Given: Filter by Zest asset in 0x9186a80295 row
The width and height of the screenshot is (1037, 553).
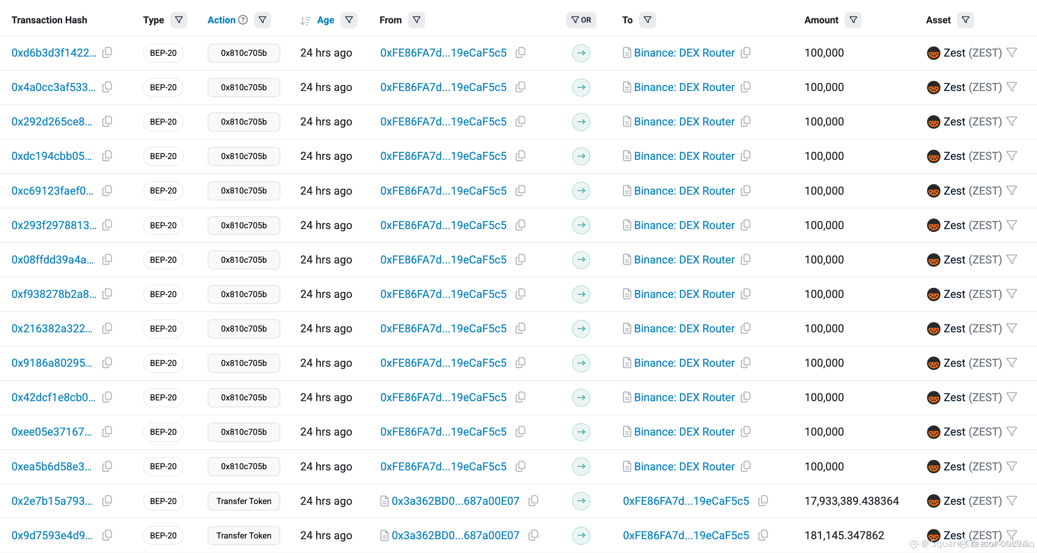Looking at the screenshot, I should pos(1012,363).
